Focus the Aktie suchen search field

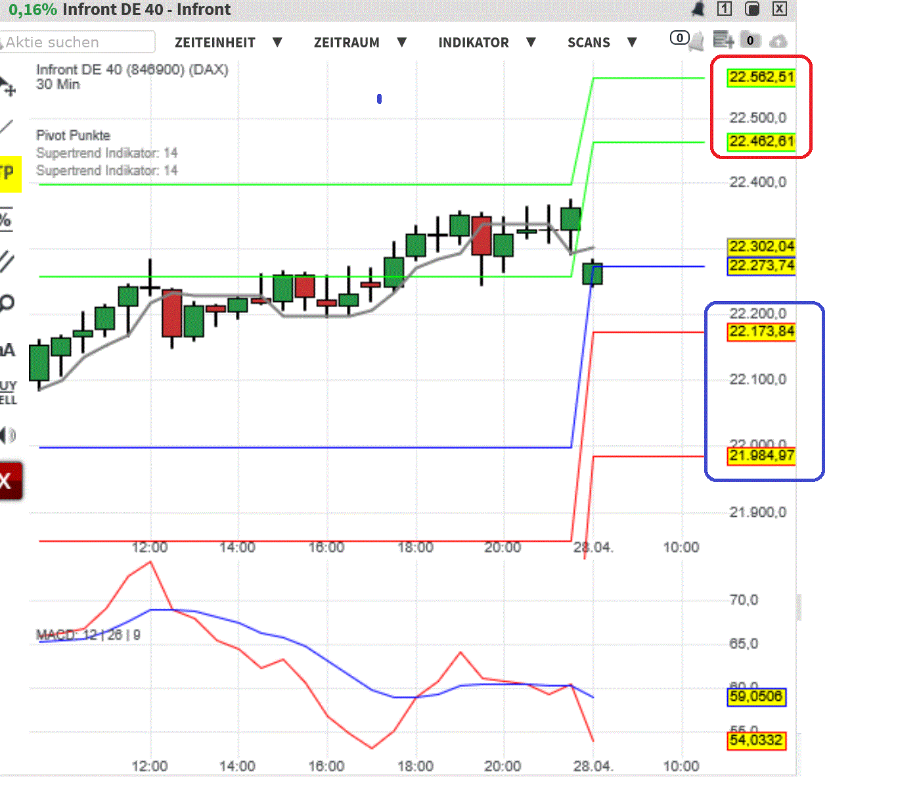(78, 42)
